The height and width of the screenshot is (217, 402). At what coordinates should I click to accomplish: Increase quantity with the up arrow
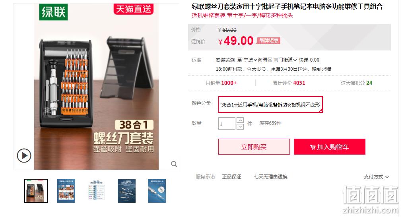(x=240, y=120)
